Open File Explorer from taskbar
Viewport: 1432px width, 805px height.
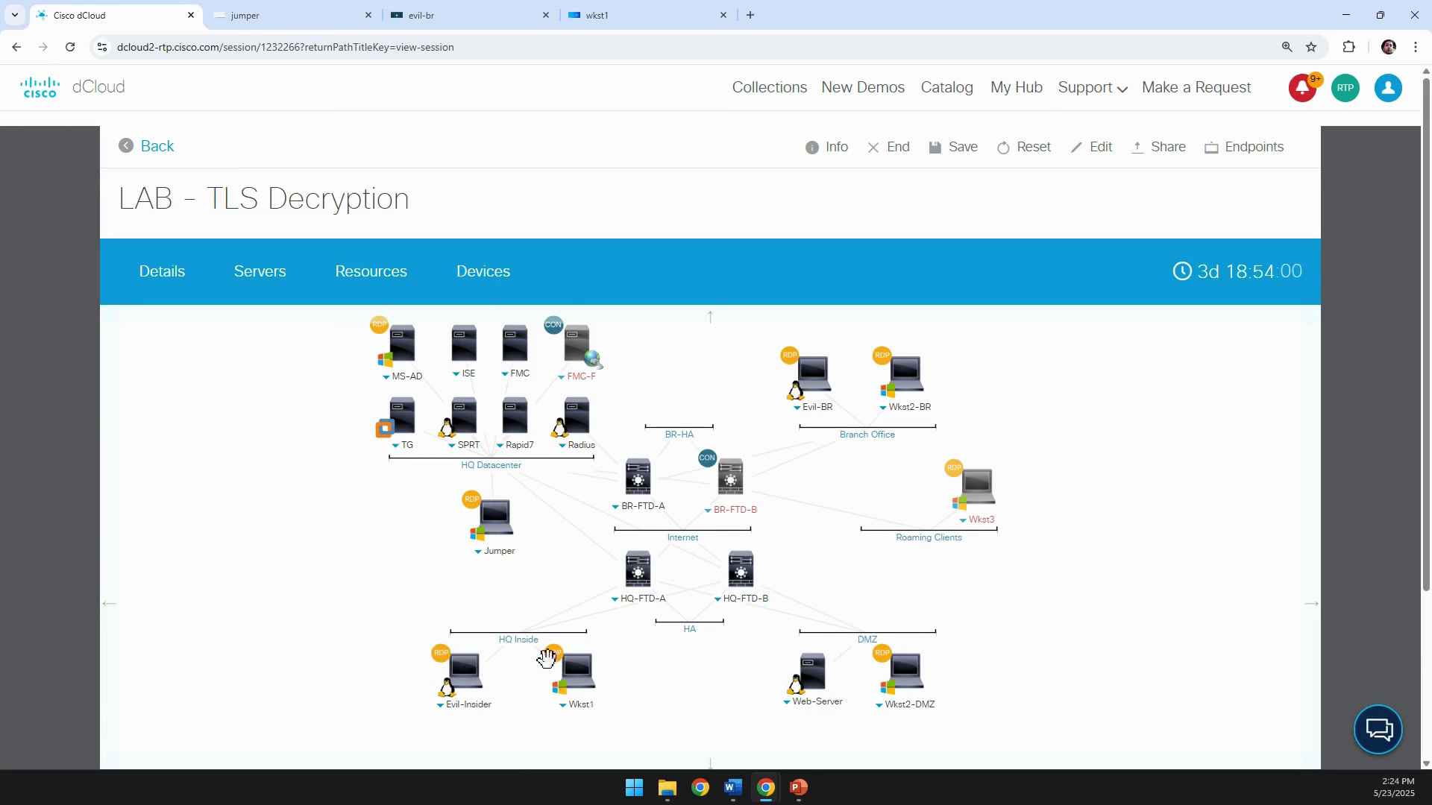pos(667,788)
